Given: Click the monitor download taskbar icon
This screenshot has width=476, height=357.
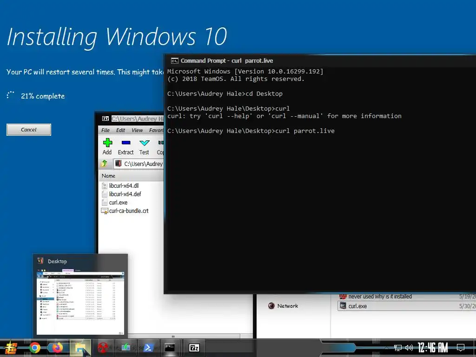Looking at the screenshot, I should (x=126, y=348).
